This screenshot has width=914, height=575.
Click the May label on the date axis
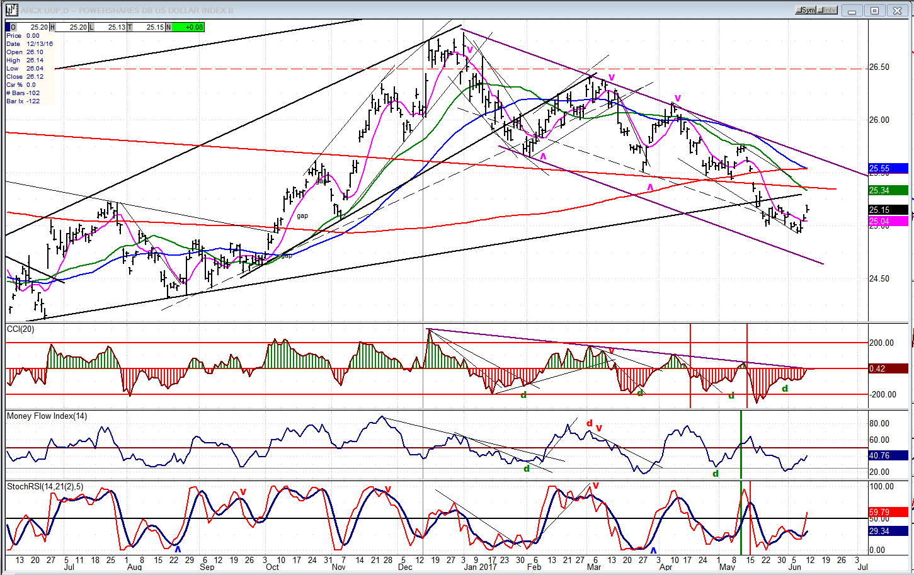click(728, 567)
